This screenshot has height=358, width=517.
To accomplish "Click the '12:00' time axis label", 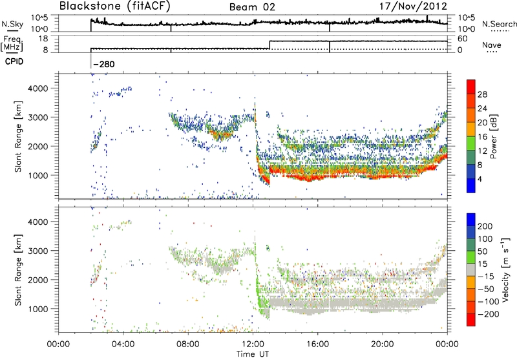I will 253,344.
